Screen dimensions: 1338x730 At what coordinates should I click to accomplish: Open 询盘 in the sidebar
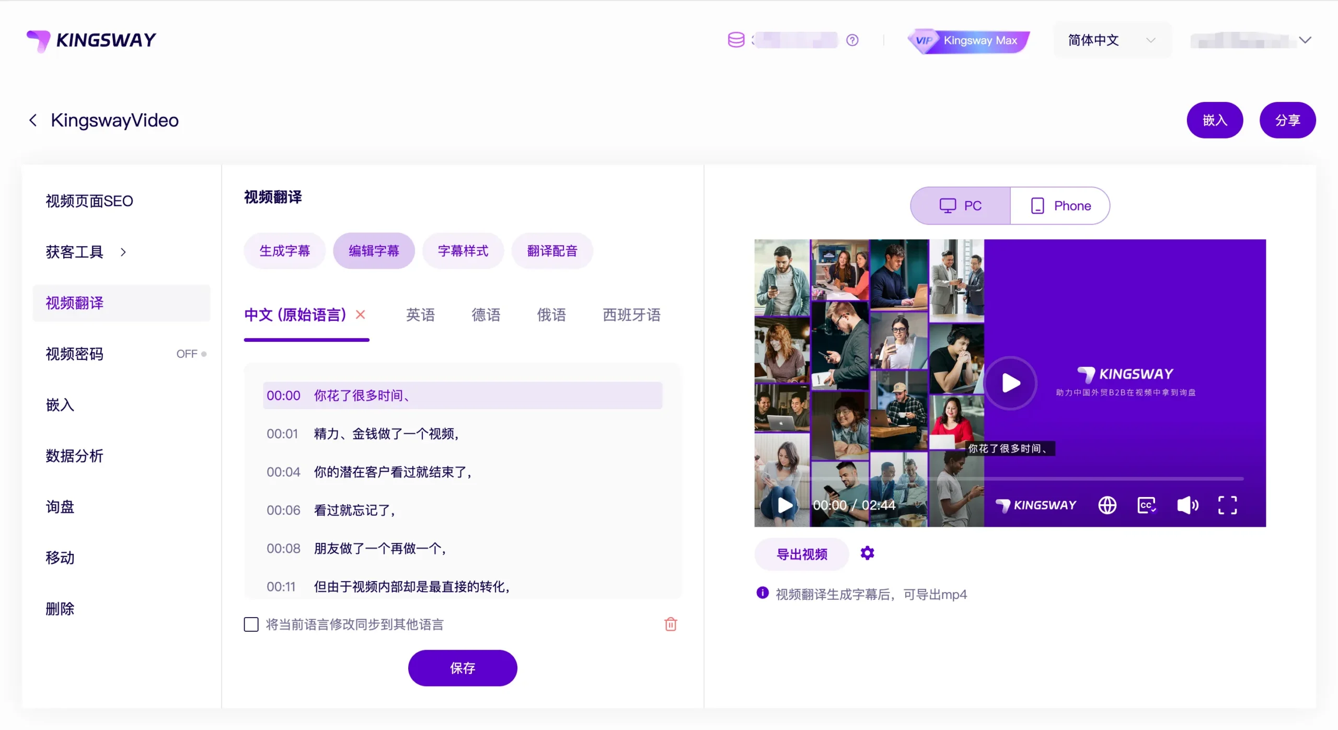pos(60,507)
